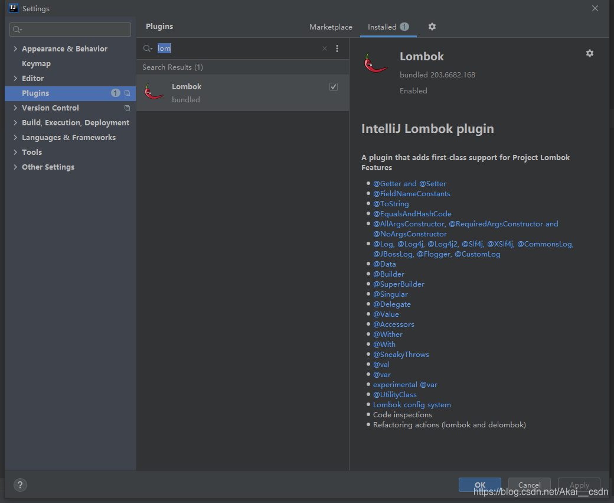The height and width of the screenshot is (503, 614).
Task: Click 'Refactoring actions (lombok and delombok)' text
Action: tap(449, 425)
